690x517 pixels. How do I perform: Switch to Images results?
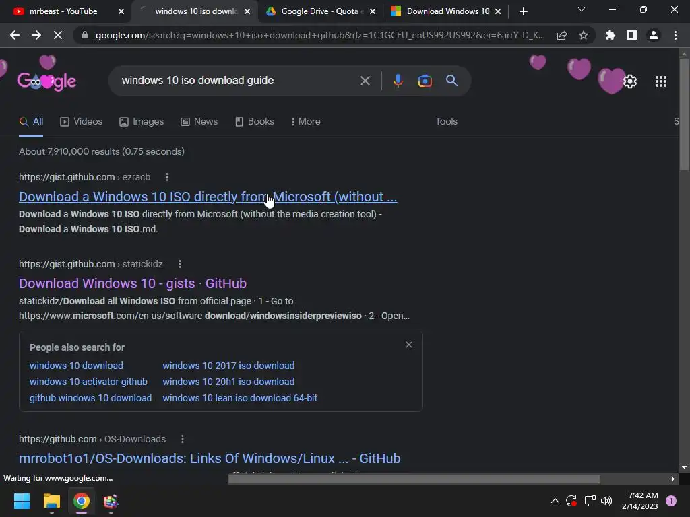click(142, 122)
